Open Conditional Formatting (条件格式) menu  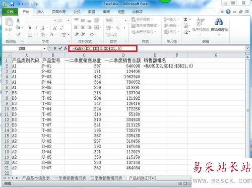tap(142, 20)
